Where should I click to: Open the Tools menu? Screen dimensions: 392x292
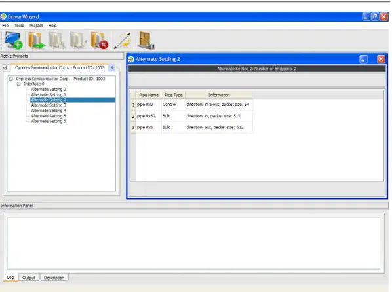pyautogui.click(x=19, y=26)
